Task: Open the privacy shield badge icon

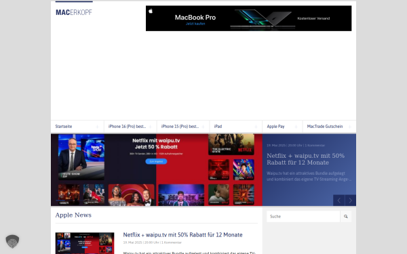Action: 12,241
